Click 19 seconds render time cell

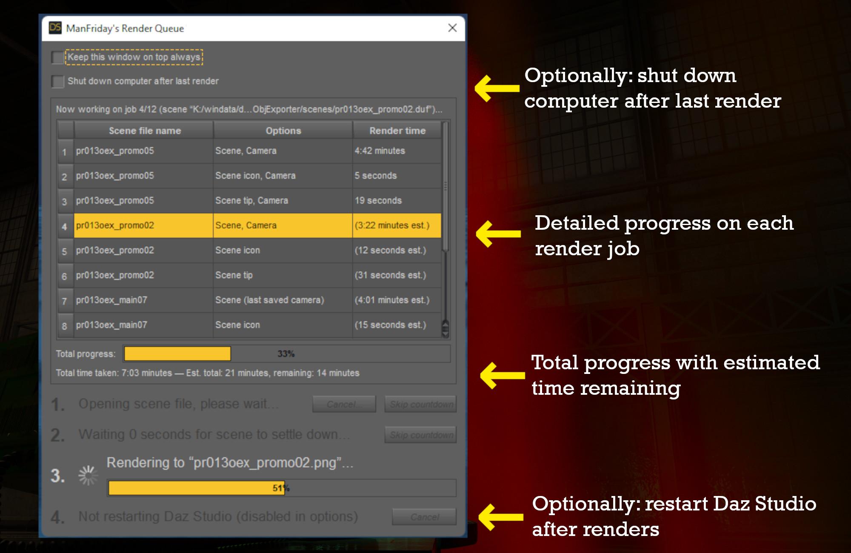(397, 201)
